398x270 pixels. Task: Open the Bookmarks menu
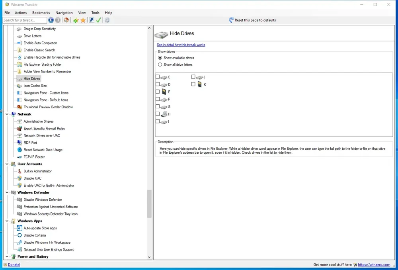pyautogui.click(x=41, y=13)
